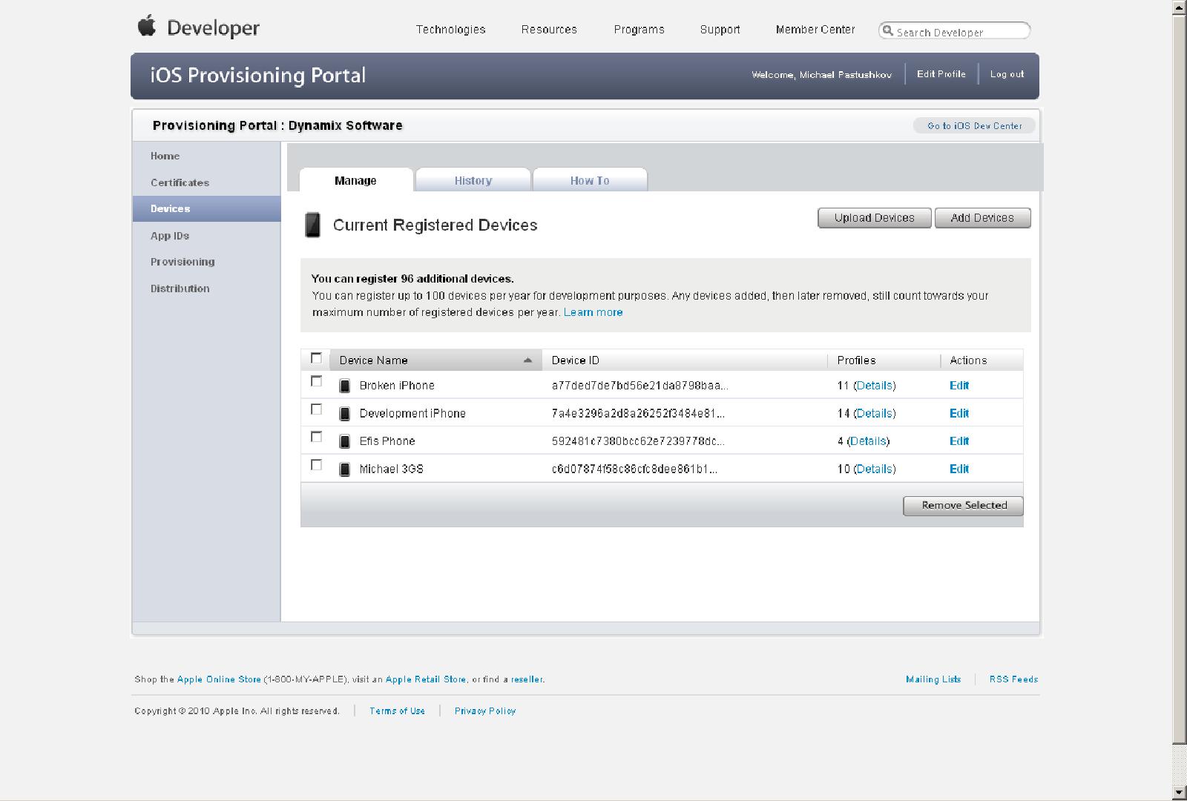Click the Broken iPhone device ID a77ded7de7bd56e21da8798baa...
The width and height of the screenshot is (1187, 801).
pyautogui.click(x=639, y=386)
